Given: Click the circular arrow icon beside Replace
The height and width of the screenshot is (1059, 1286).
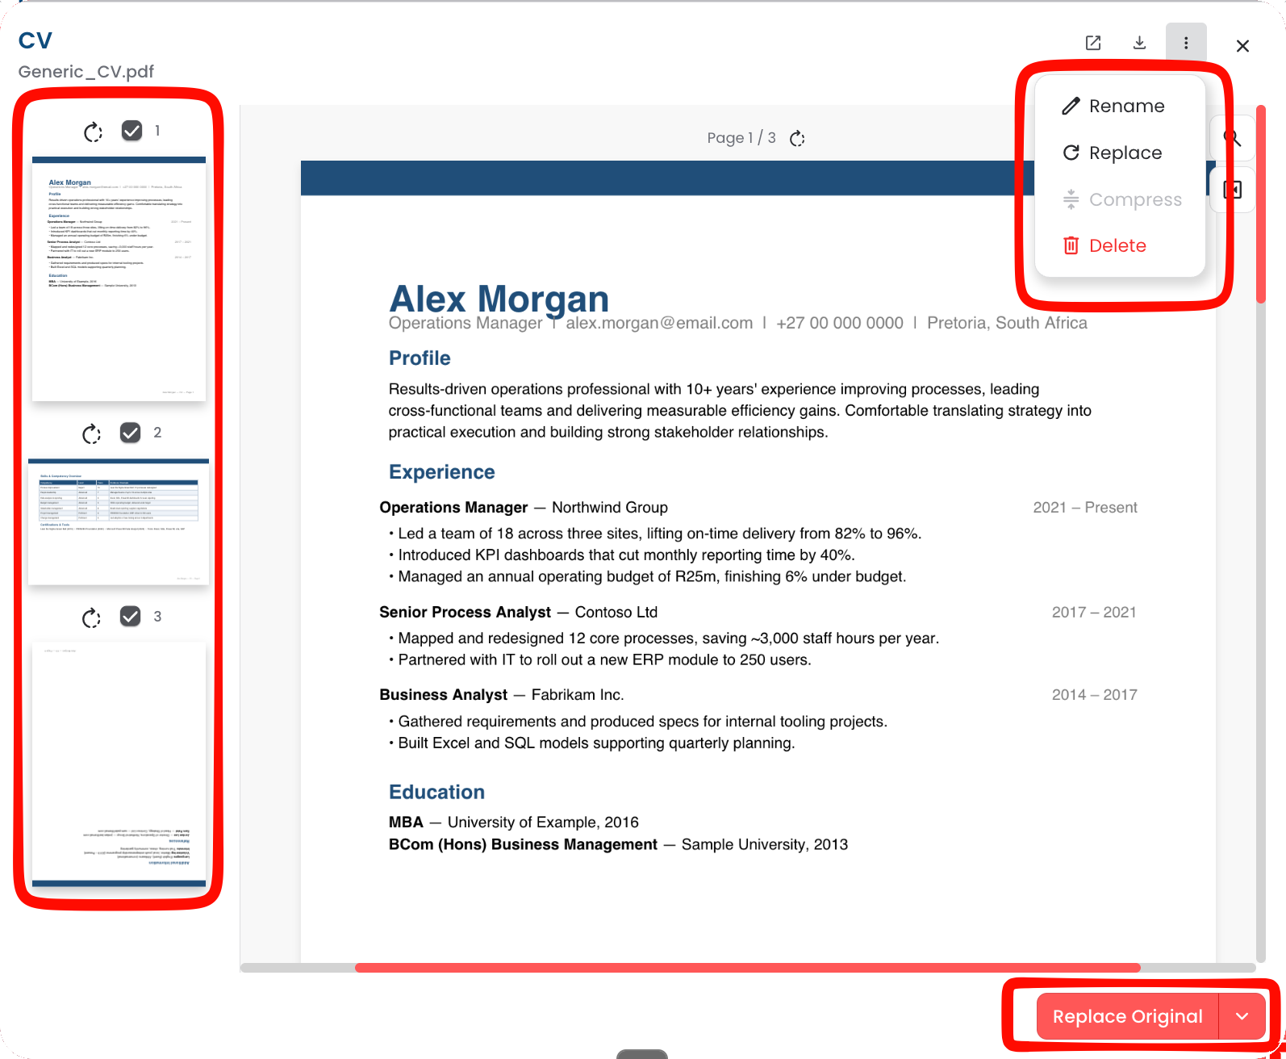Looking at the screenshot, I should click(1071, 153).
